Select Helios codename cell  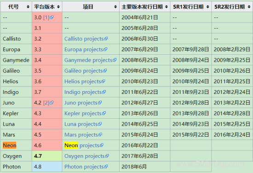pos(16,81)
